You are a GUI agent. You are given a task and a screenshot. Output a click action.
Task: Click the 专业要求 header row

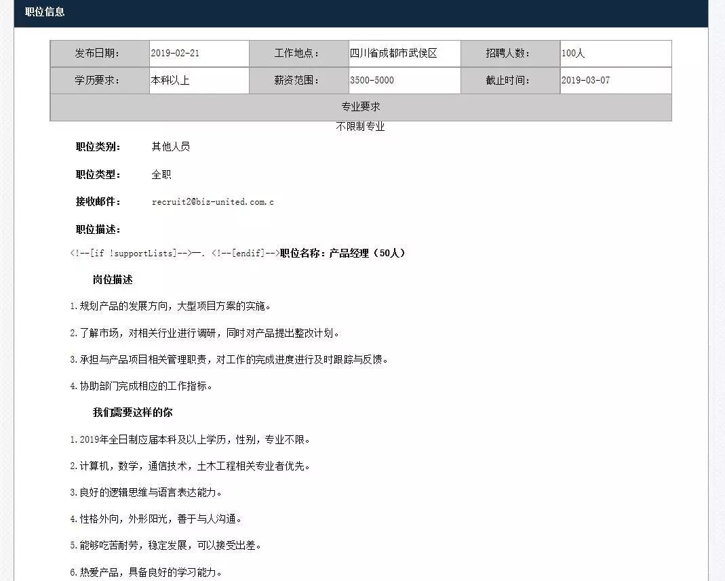361,107
